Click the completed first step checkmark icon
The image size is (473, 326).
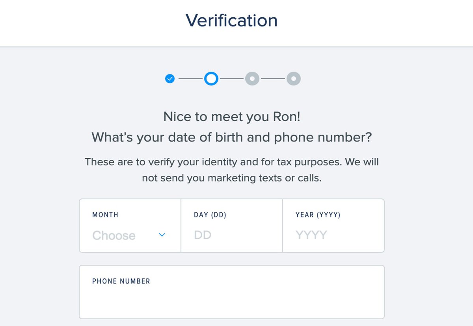point(170,79)
